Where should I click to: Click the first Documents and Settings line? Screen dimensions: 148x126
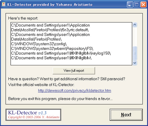pos(50,25)
